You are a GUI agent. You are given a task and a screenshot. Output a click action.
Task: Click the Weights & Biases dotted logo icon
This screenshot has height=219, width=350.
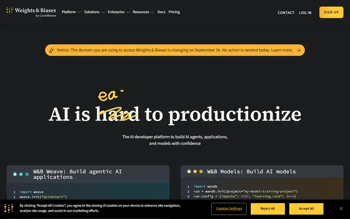click(9, 11)
